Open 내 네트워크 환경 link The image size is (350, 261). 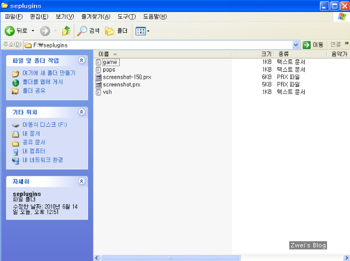coord(43,160)
